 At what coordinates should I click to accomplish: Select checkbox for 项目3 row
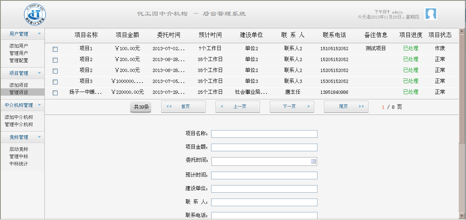click(55, 82)
